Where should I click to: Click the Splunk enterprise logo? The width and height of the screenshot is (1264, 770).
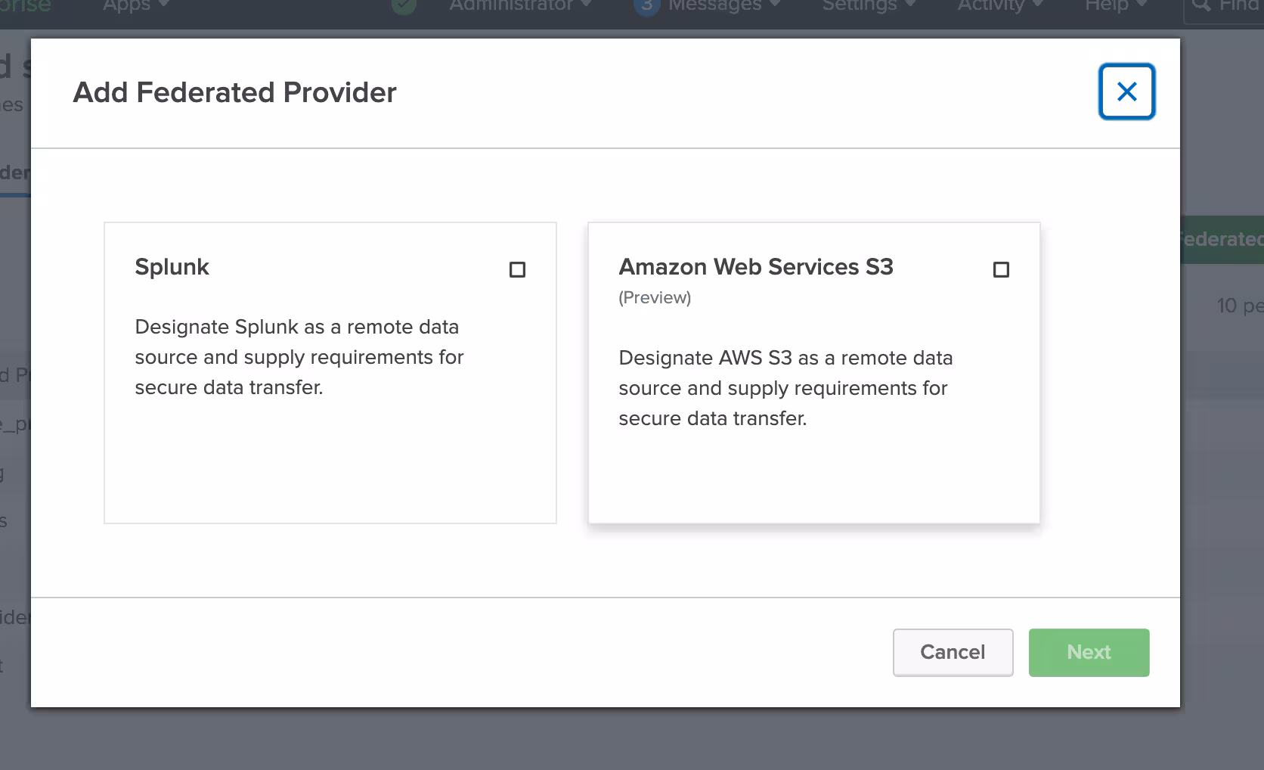click(x=26, y=6)
